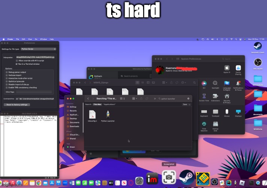Click 'Reset to factory settings' button

coord(17,105)
